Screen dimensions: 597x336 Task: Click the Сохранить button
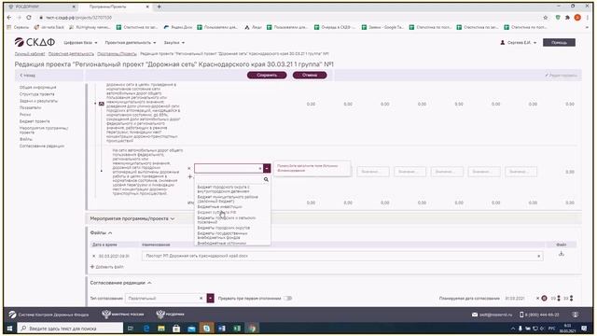tap(267, 75)
